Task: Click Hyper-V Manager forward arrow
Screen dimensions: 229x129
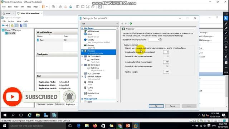Action: [7, 25]
